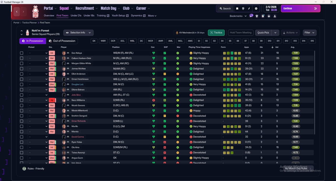Screen dimensions: 336x181
Task: Click the Search field
Action: tap(225, 8)
